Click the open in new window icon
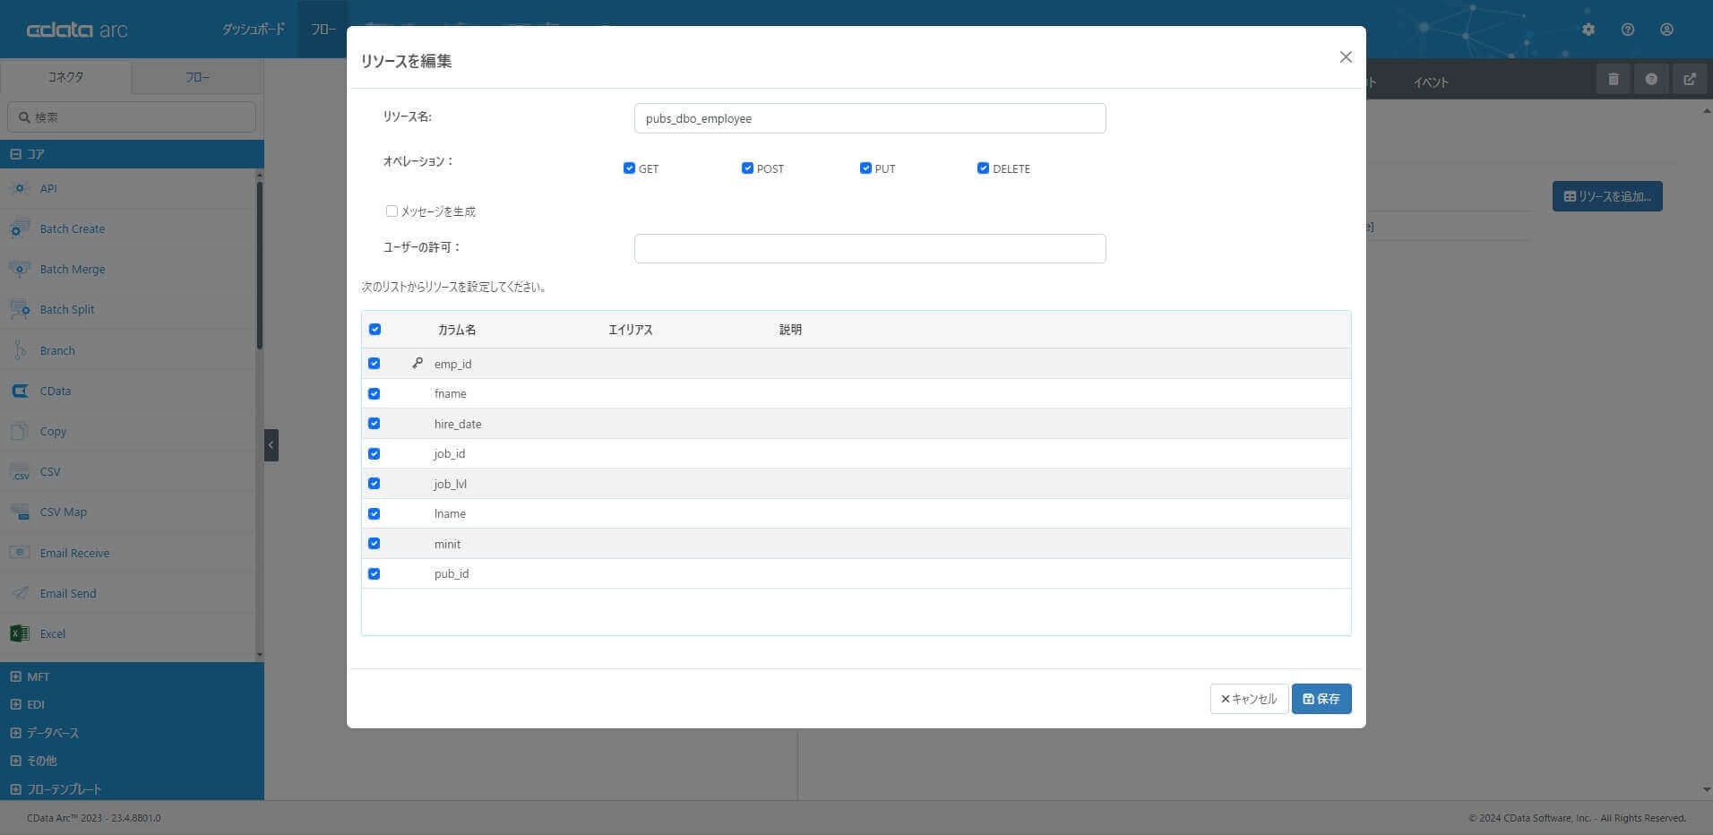This screenshot has height=835, width=1713. [x=1689, y=79]
